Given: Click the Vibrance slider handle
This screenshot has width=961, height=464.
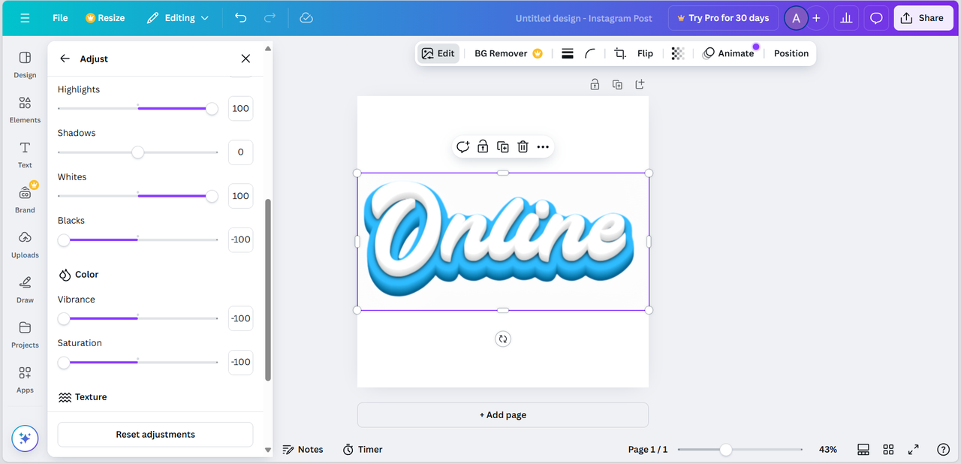Looking at the screenshot, I should coord(64,318).
